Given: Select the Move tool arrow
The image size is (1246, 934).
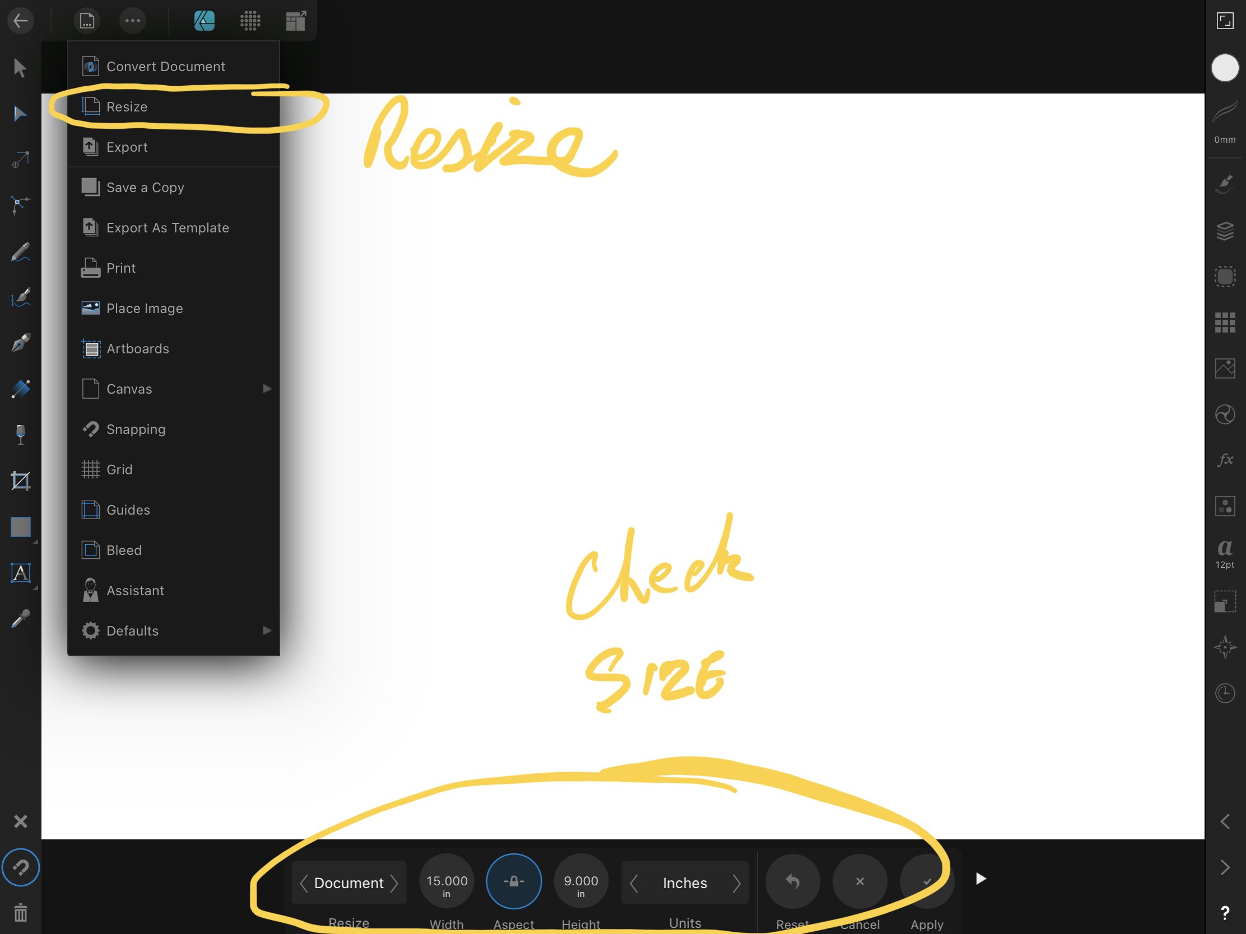Looking at the screenshot, I should click(20, 68).
